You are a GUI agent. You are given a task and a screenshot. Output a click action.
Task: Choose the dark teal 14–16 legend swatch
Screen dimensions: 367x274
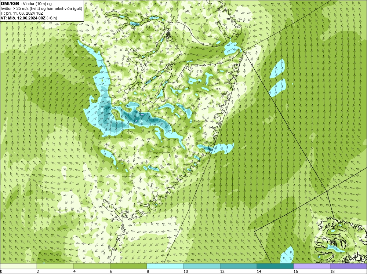275,266
